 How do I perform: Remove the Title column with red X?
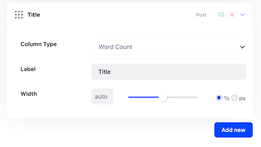coord(232,15)
